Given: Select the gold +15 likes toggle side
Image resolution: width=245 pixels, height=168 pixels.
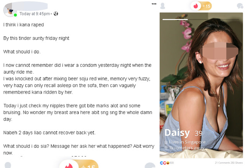Looking at the screenshot, I should 206,6.
